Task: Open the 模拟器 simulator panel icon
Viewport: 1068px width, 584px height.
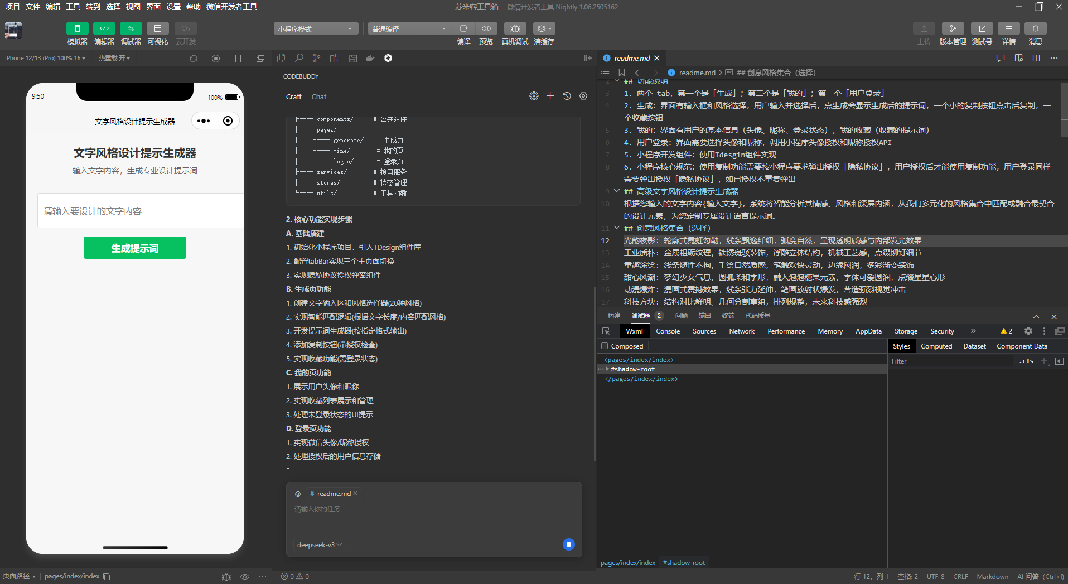Action: 77,28
